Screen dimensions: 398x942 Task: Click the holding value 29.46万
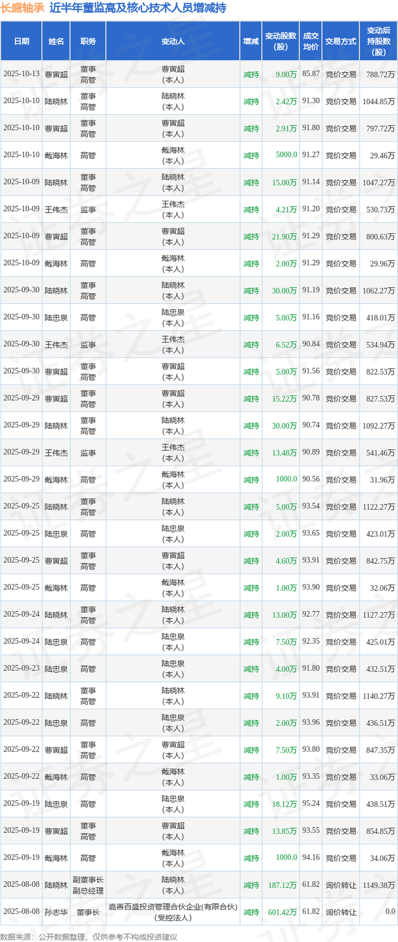click(382, 155)
